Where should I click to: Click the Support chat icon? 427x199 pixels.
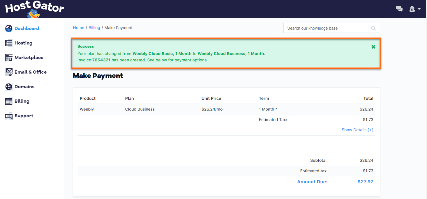point(9,116)
